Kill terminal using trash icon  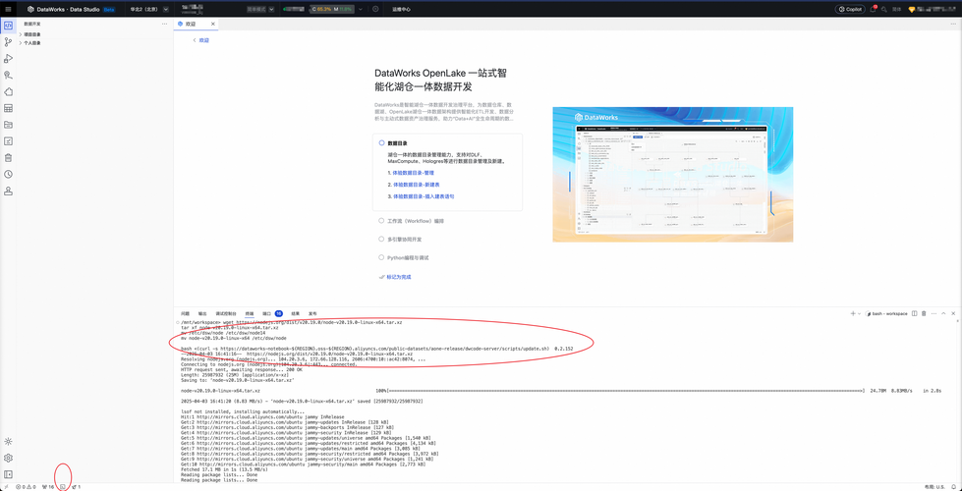coord(924,314)
